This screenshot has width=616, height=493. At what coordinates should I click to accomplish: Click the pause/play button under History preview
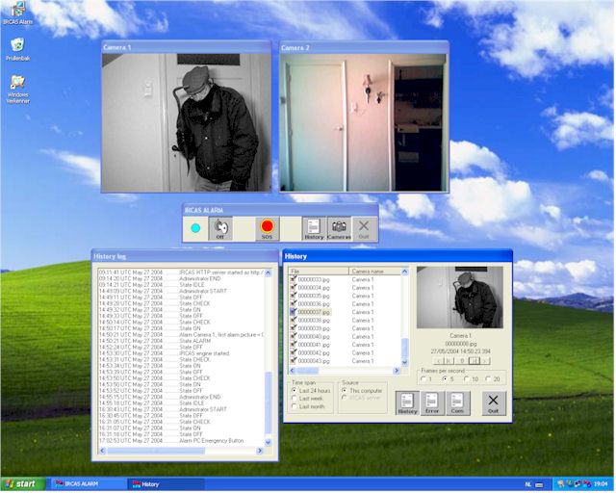474,360
